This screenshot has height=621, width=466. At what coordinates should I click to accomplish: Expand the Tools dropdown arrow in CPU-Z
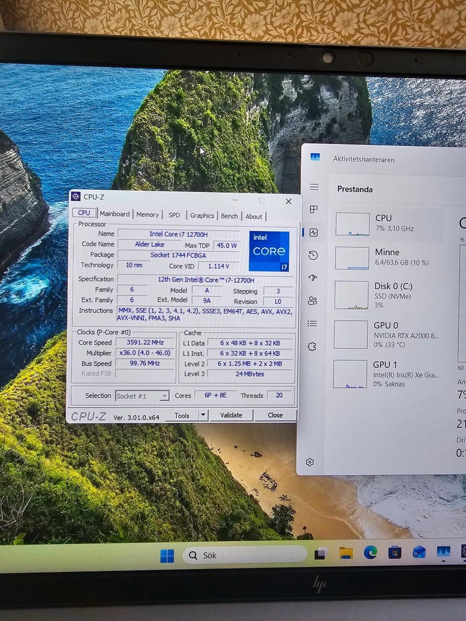(x=203, y=415)
